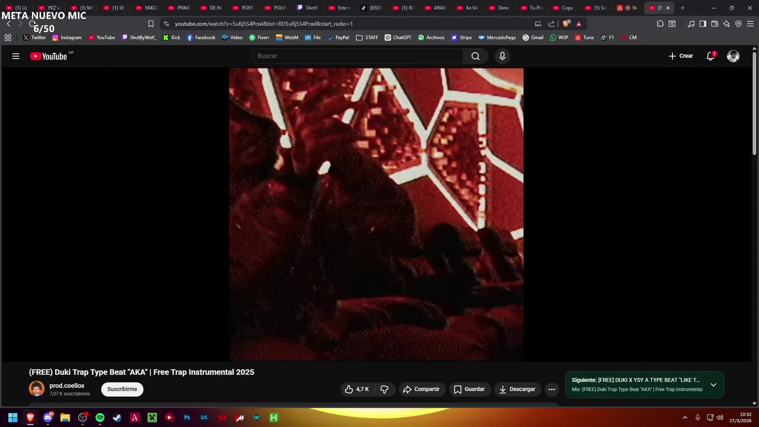Viewport: 759px width, 427px height.
Task: Expand the Siguiente playlist panel chevron
Action: (713, 385)
